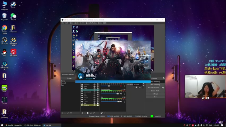This screenshot has height=127, width=226.
Task: Select the QQ penguin desktop icon
Action: tap(4, 52)
